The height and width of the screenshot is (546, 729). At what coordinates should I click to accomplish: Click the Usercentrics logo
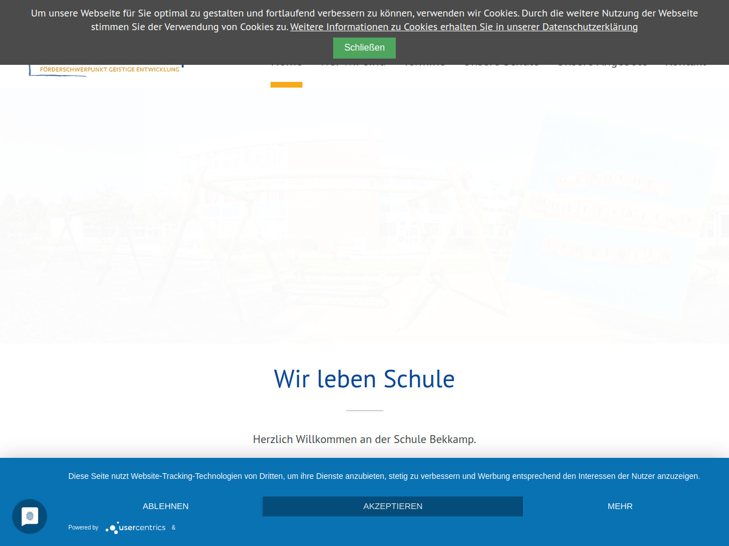pos(136,528)
